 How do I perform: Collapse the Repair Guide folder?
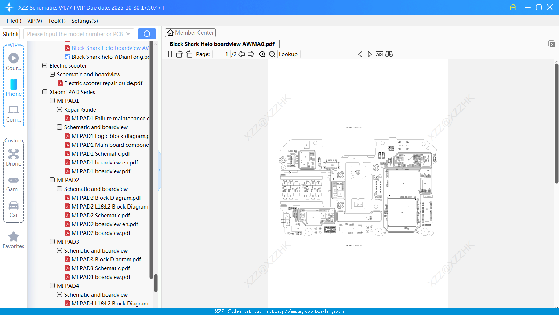59,110
